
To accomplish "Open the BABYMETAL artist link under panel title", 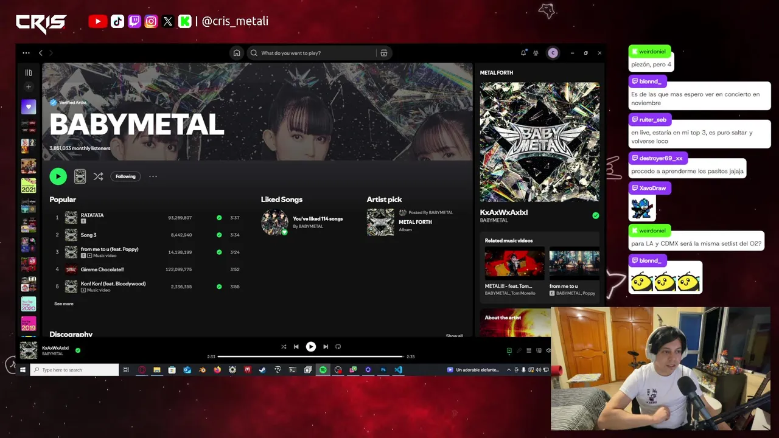I will 494,220.
